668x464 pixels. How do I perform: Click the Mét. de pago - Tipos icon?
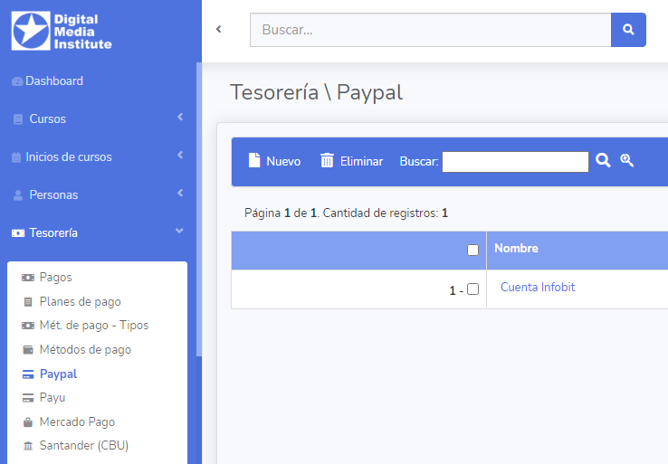28,326
